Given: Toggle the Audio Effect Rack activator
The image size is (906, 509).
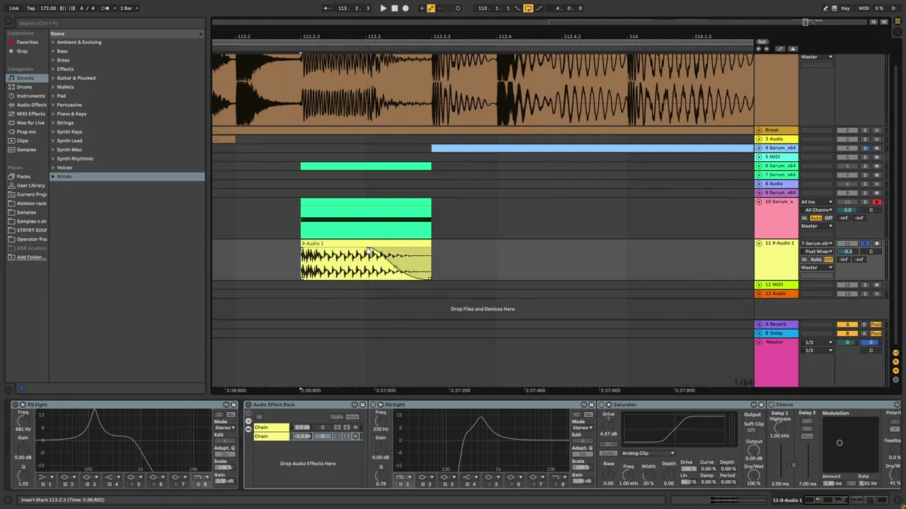Looking at the screenshot, I should tap(248, 405).
